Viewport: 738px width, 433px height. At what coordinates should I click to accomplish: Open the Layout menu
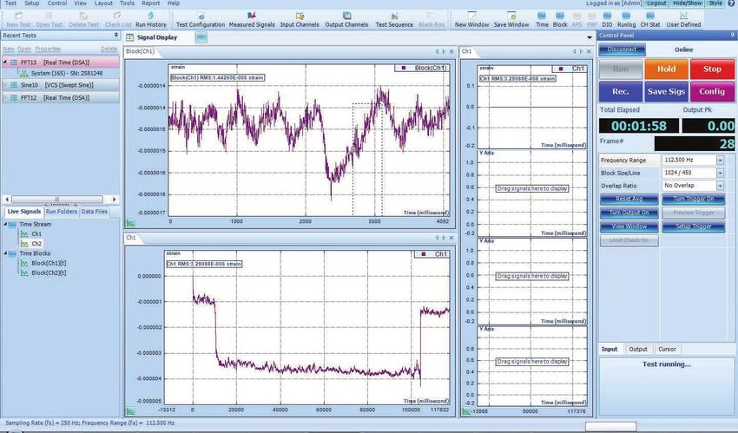tap(103, 3)
